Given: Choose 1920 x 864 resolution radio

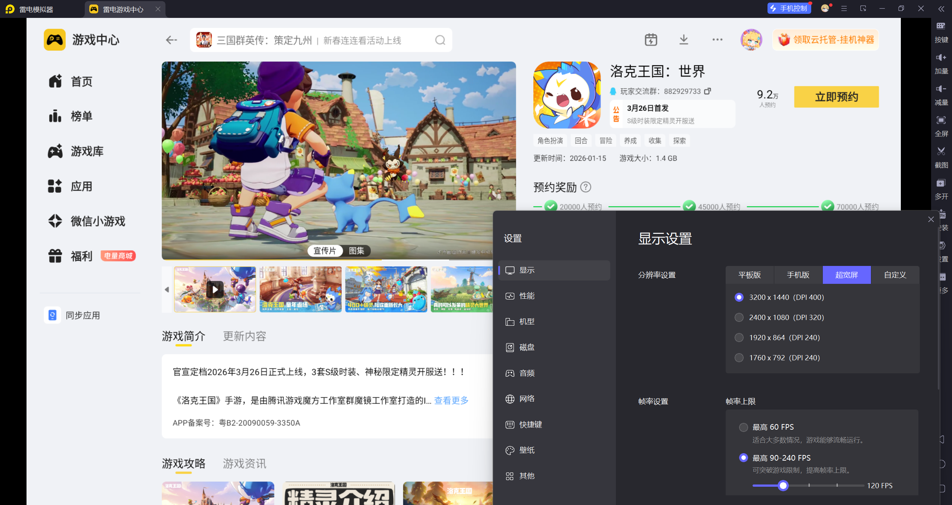Looking at the screenshot, I should (x=739, y=338).
